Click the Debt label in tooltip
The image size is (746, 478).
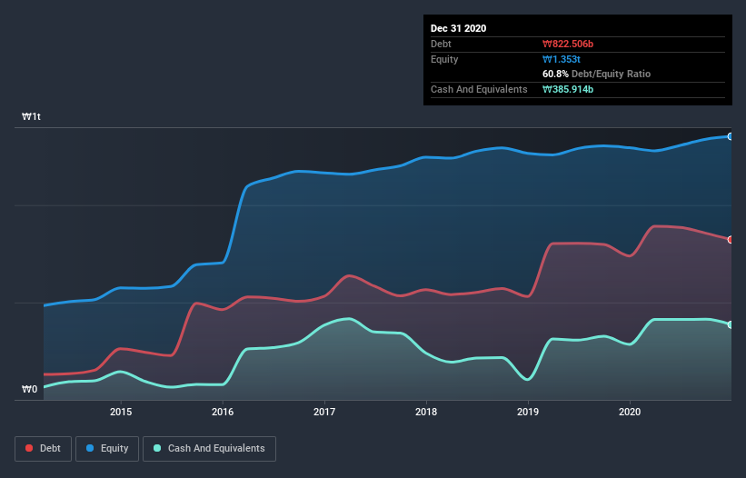[x=441, y=44]
